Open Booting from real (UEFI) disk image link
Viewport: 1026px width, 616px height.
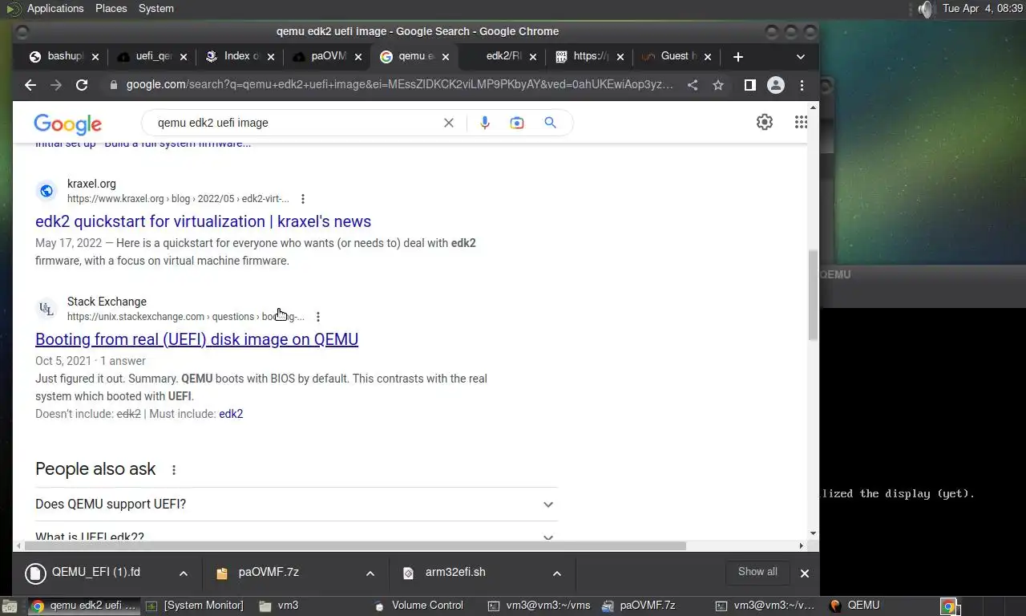tap(196, 339)
